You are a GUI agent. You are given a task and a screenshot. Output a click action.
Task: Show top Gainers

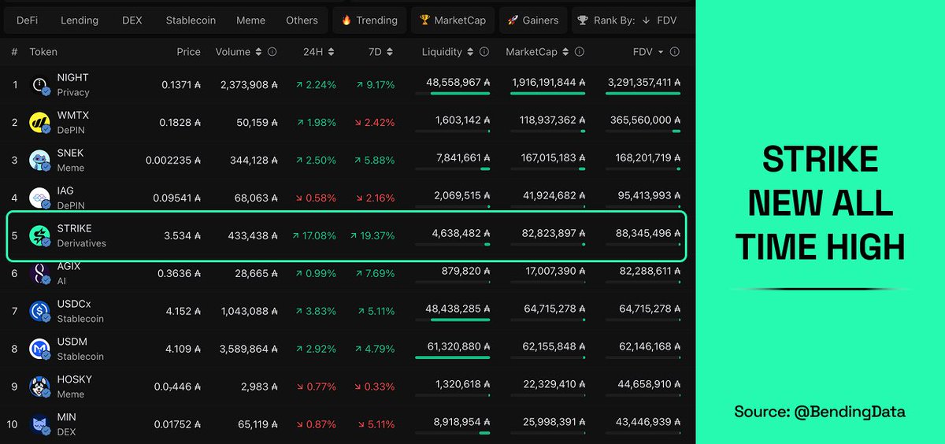(x=532, y=20)
